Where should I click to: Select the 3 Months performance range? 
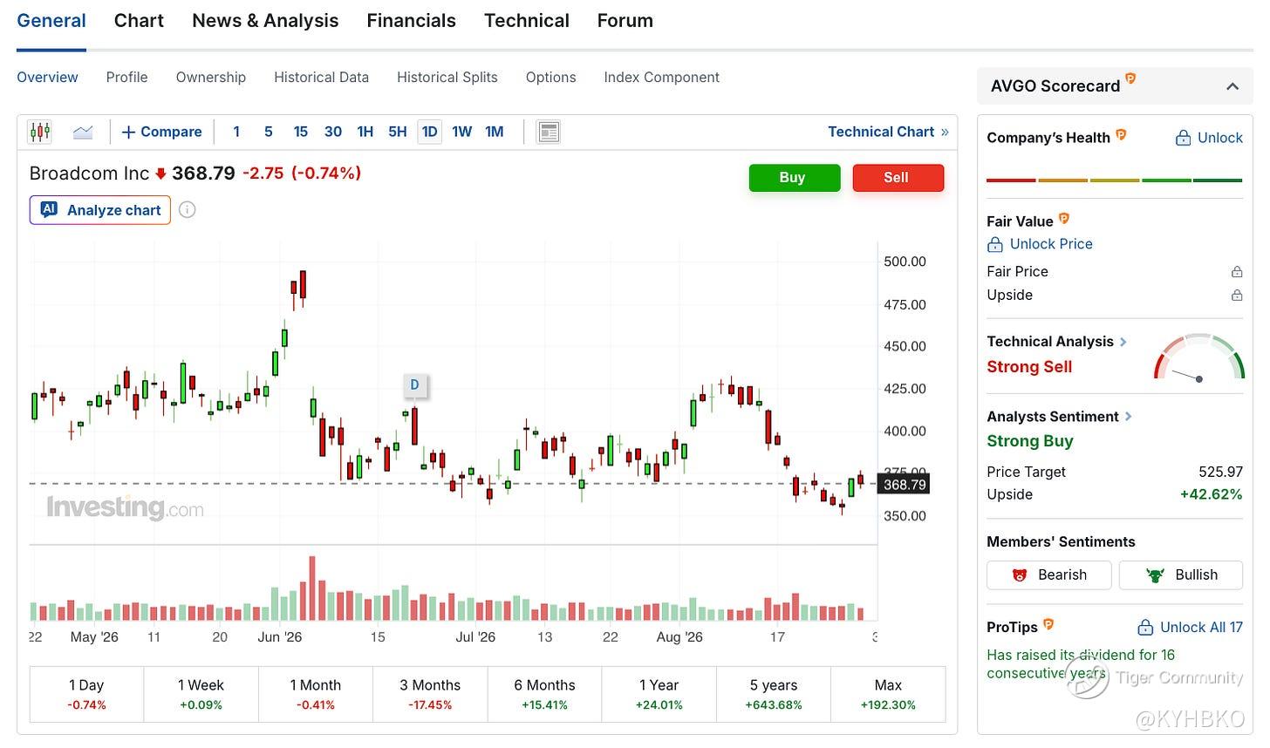[x=430, y=695]
